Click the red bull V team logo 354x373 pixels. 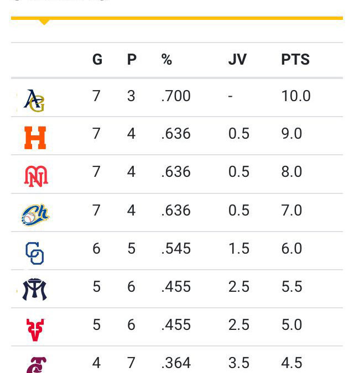click(x=35, y=330)
